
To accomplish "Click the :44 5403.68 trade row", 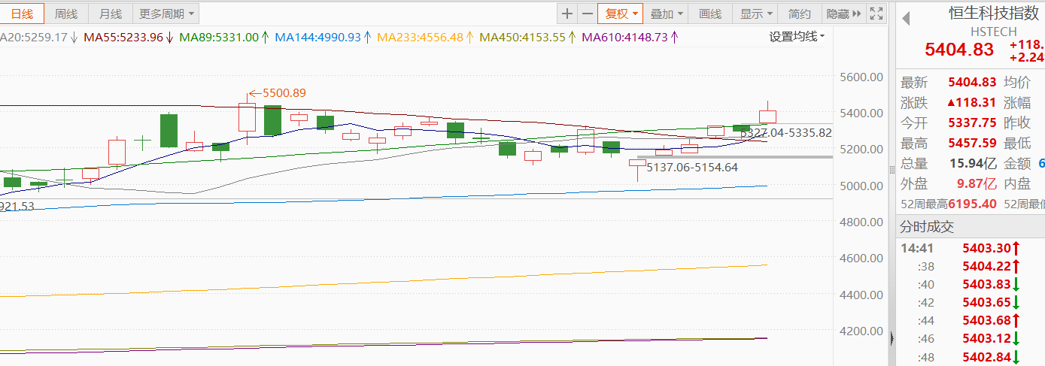I will (x=971, y=320).
